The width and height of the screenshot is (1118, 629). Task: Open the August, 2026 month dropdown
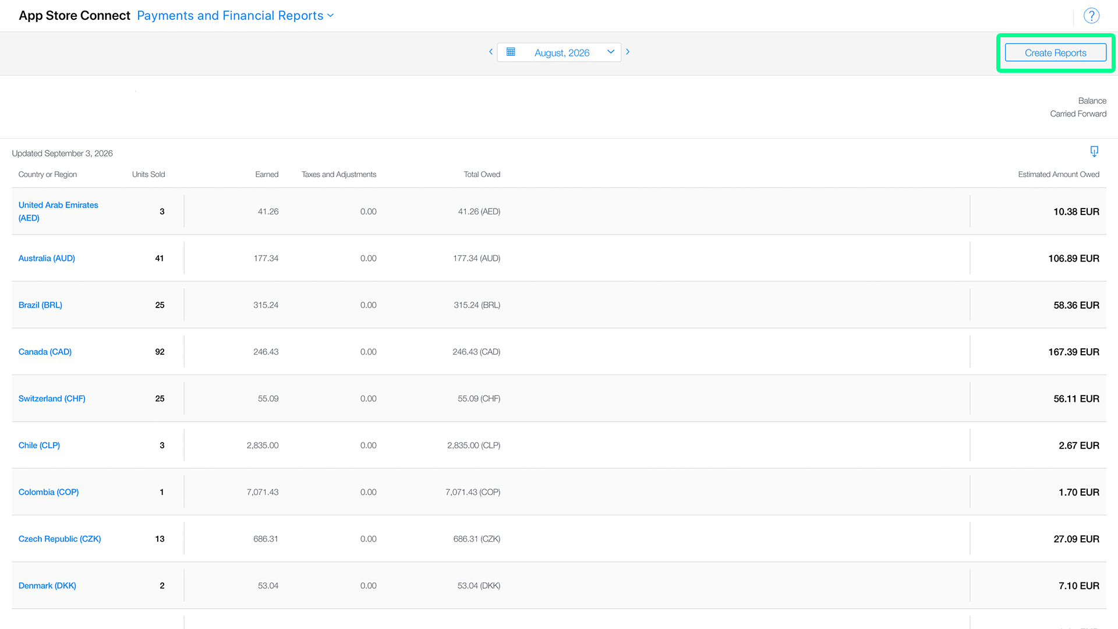(559, 52)
